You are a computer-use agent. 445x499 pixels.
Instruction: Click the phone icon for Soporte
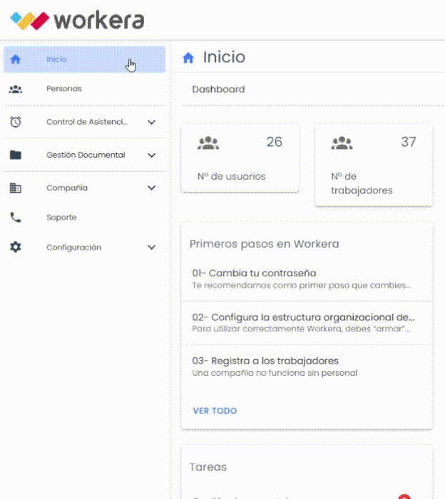coord(16,217)
